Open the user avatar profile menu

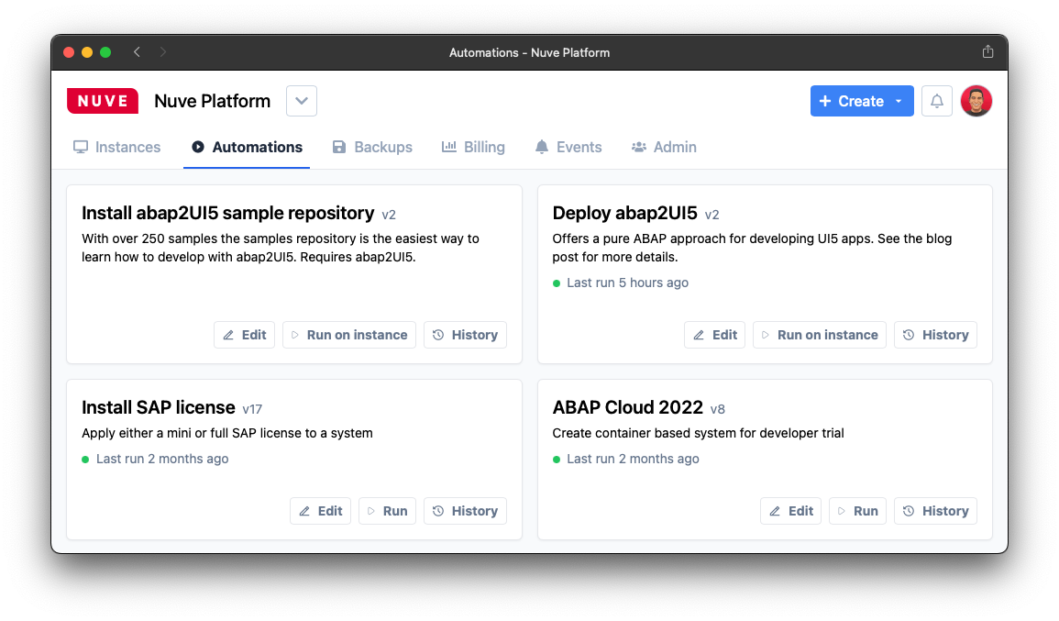[976, 101]
